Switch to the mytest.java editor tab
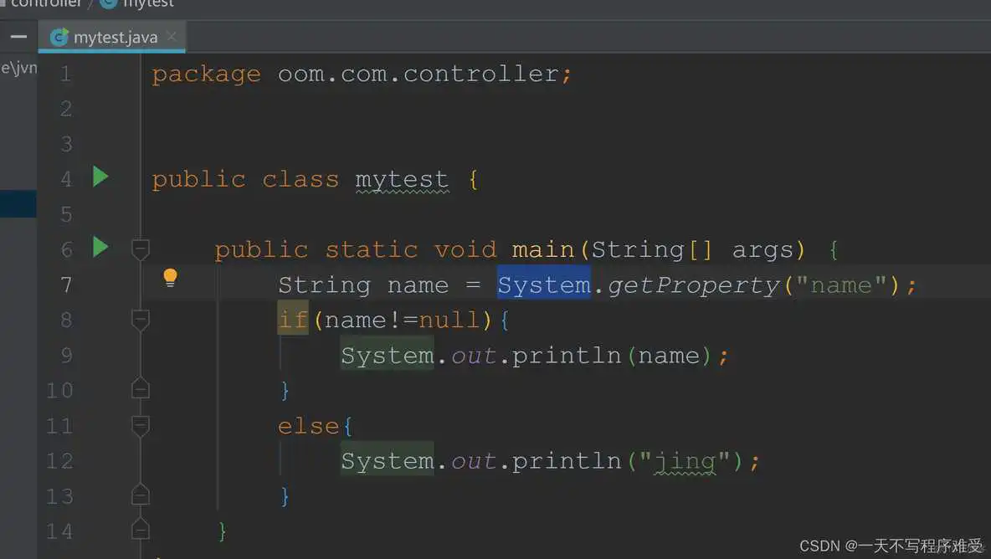 pos(113,36)
